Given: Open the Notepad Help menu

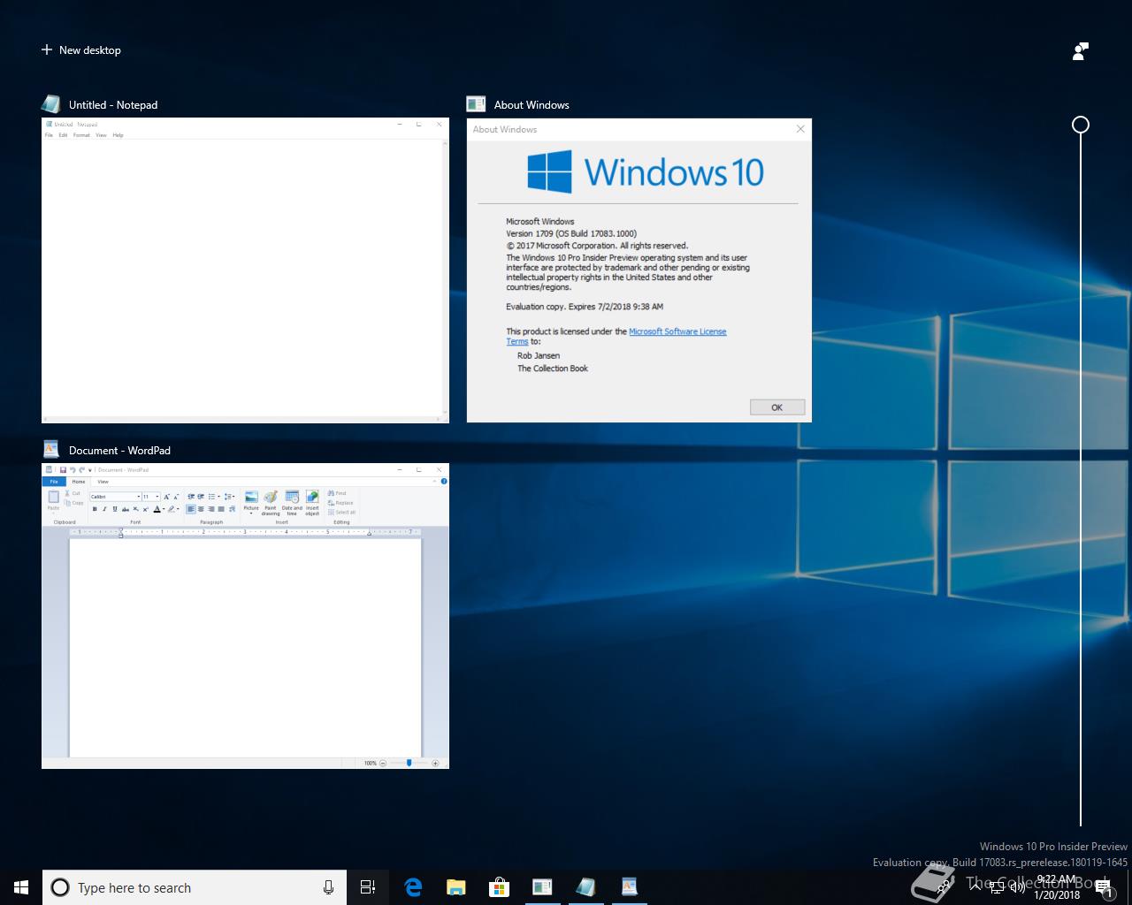Looking at the screenshot, I should click(x=118, y=135).
